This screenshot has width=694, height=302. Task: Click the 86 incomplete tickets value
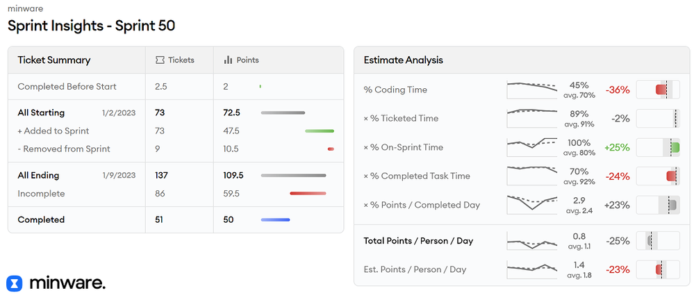tap(160, 194)
